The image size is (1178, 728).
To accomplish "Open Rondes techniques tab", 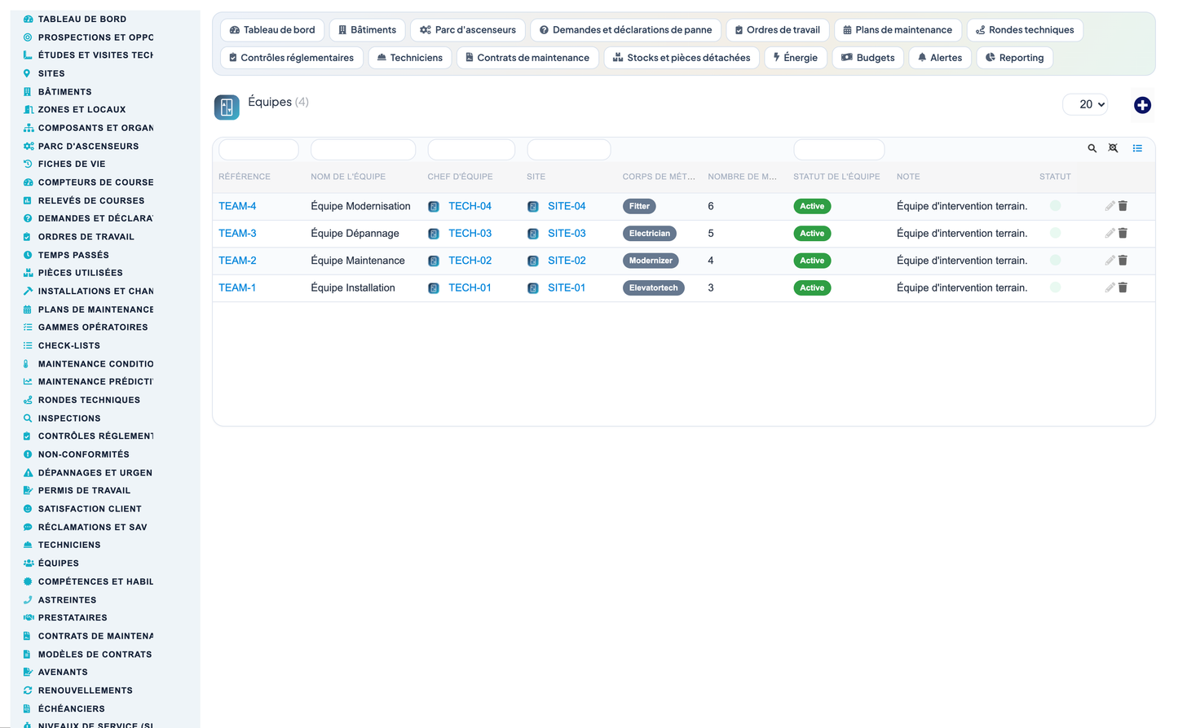I will (x=1025, y=30).
